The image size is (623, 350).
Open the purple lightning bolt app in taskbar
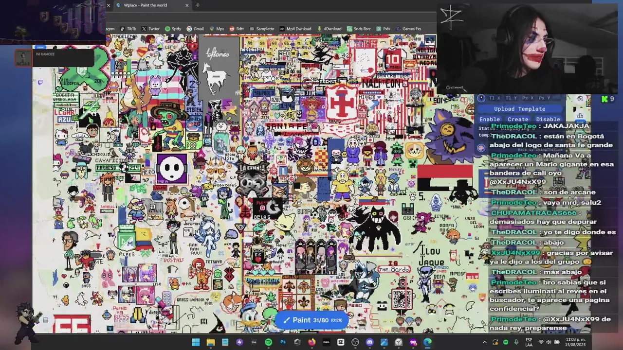[239, 342]
